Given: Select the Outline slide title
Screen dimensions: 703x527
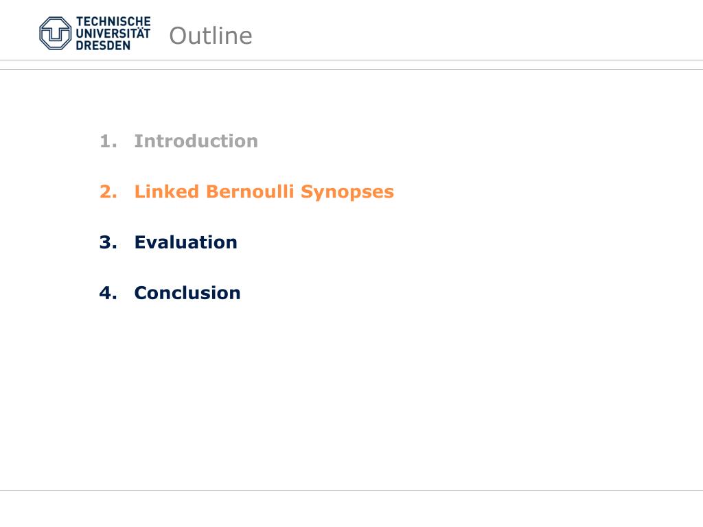Looking at the screenshot, I should coord(211,36).
